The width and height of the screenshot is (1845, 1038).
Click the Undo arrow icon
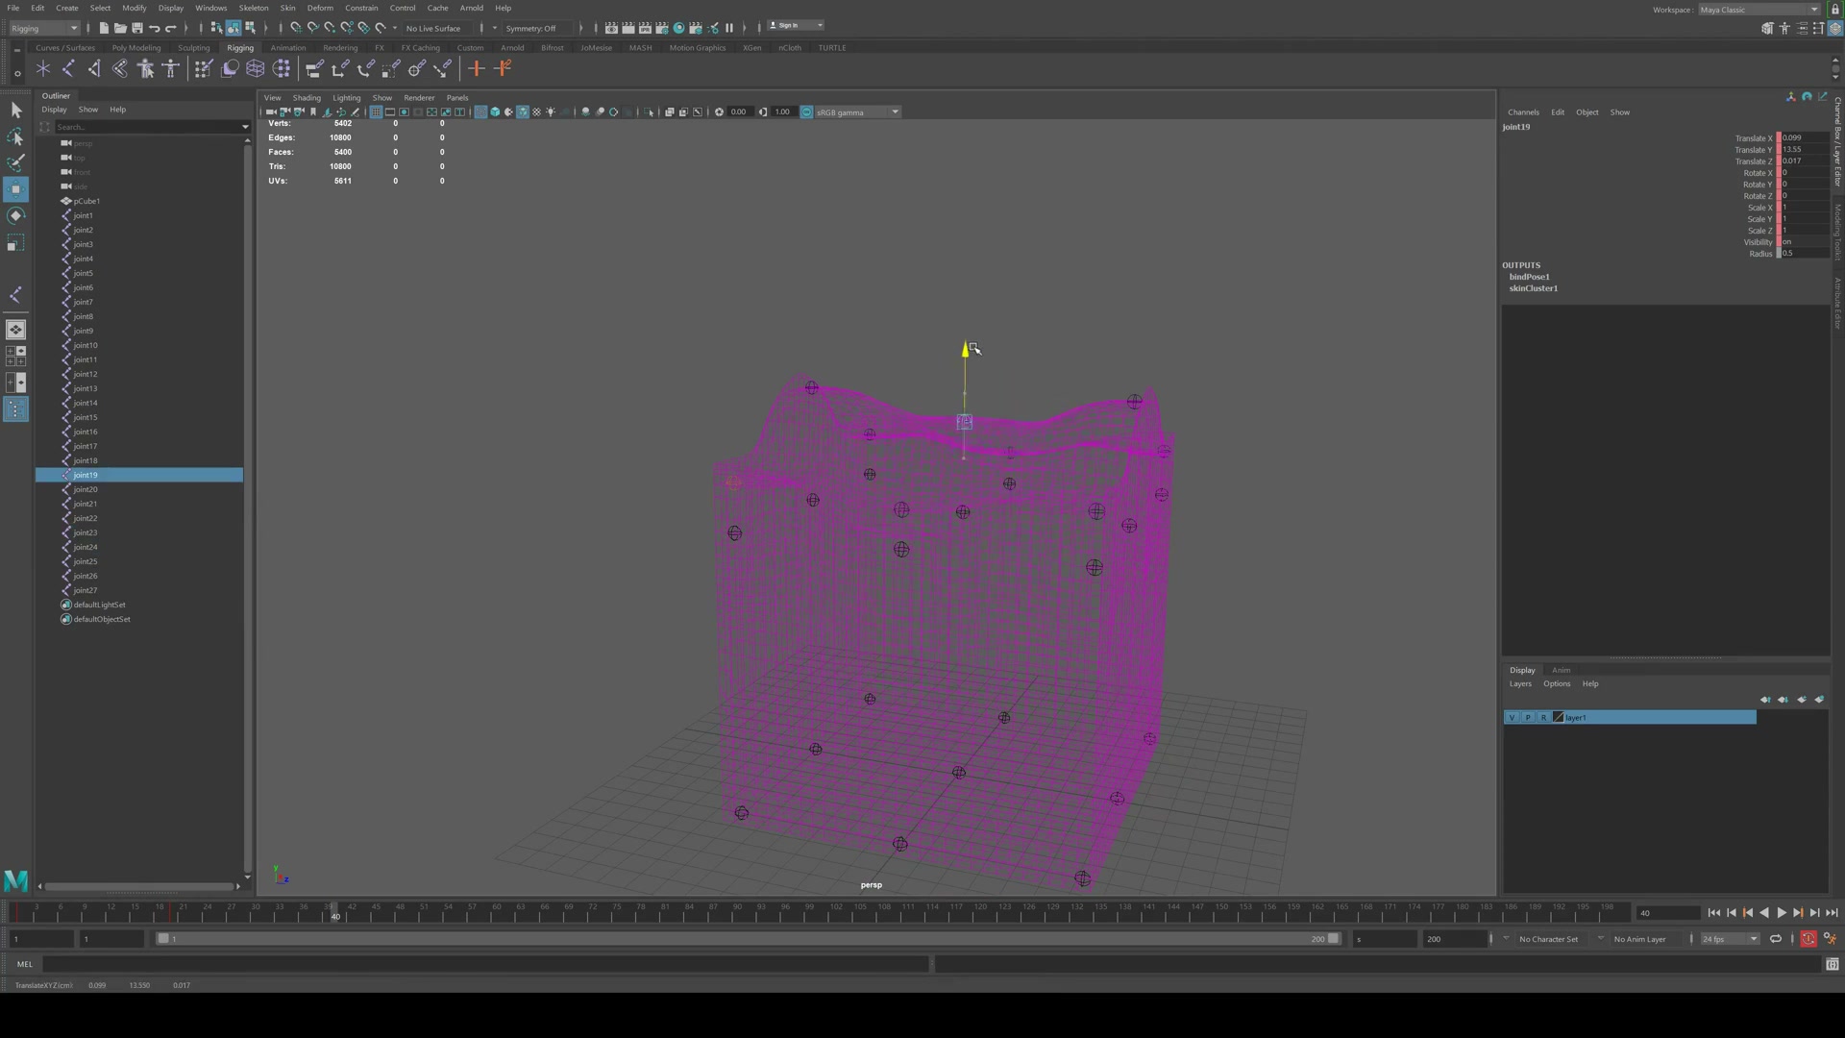[154, 28]
